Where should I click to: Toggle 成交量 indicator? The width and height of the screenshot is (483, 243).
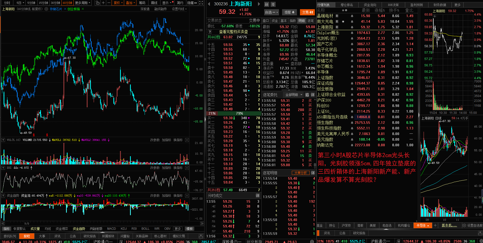pyautogui.click(x=35, y=229)
